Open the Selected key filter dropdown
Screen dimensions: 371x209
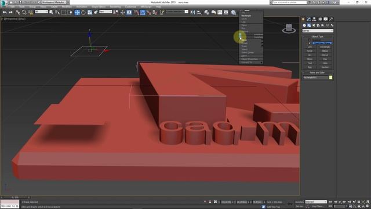316,202
